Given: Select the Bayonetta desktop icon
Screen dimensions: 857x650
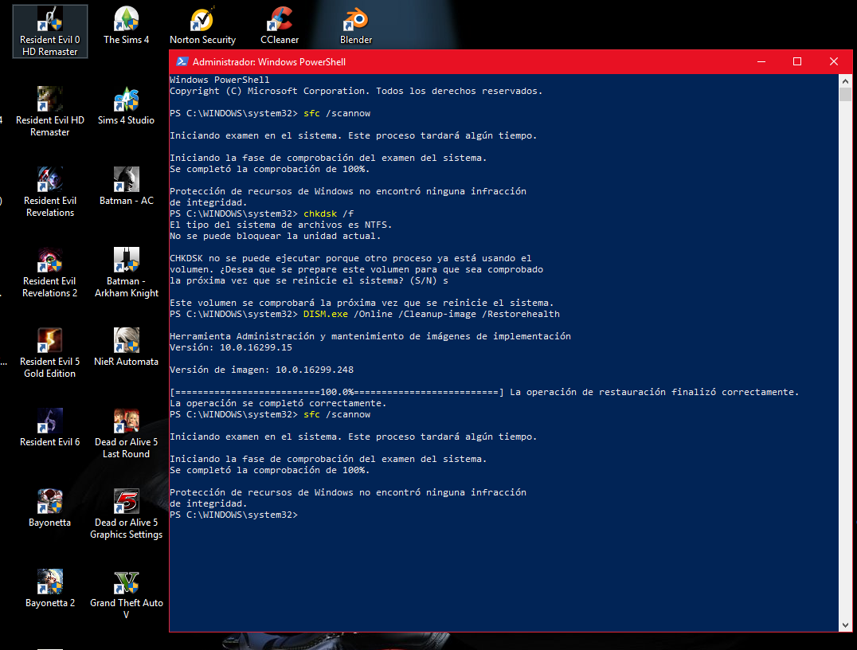Looking at the screenshot, I should pos(49,508).
